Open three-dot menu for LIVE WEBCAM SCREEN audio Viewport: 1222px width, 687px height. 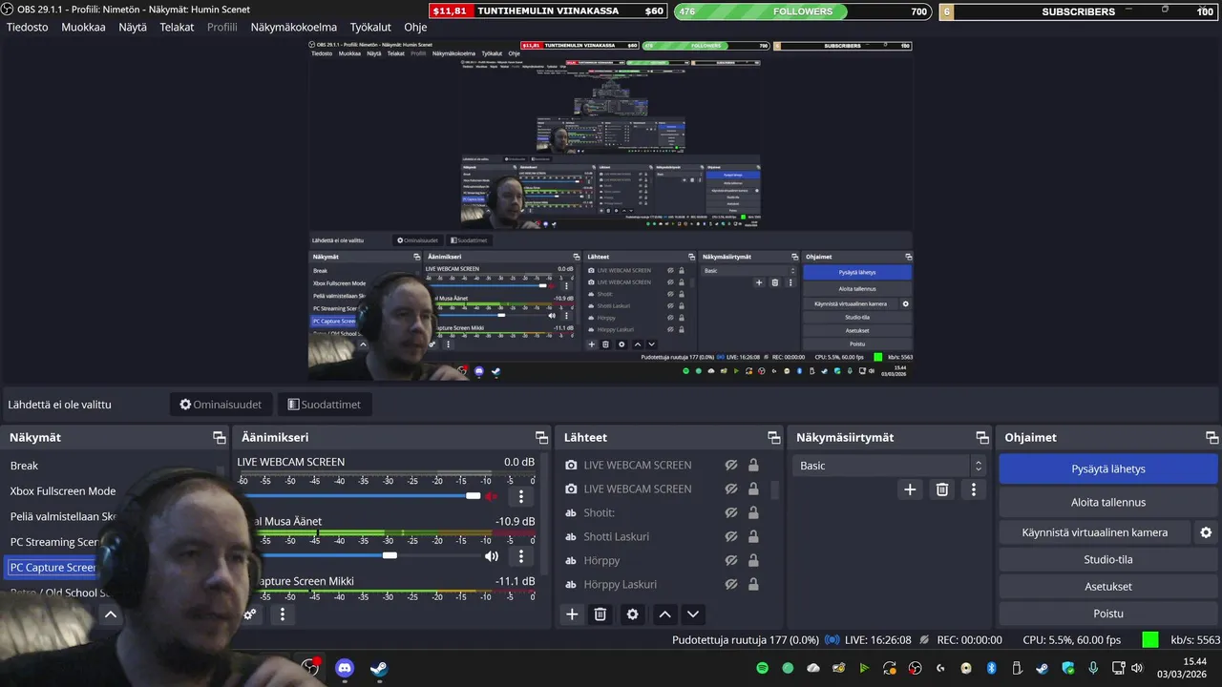coord(521,496)
